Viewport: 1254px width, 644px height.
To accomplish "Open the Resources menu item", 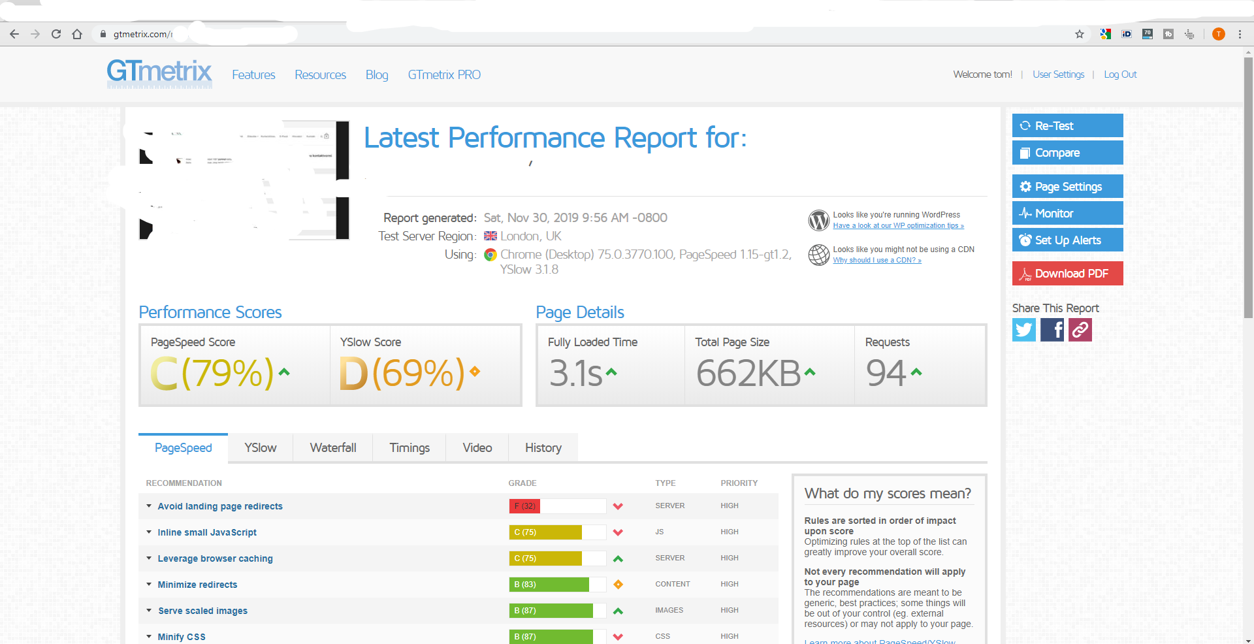I will tap(320, 75).
